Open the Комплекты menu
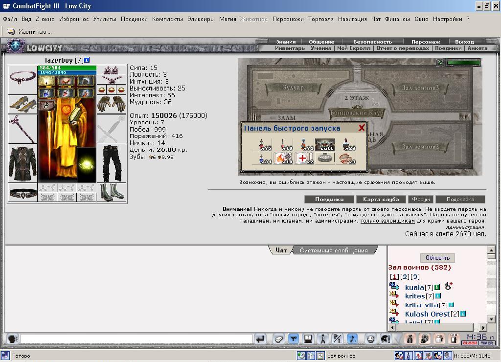Screen dimensions: 501x362 click(x=167, y=19)
